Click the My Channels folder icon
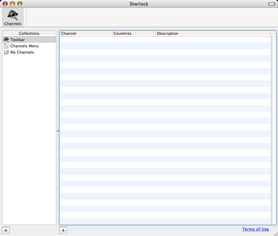The height and width of the screenshot is (236, 278). pos(6,52)
